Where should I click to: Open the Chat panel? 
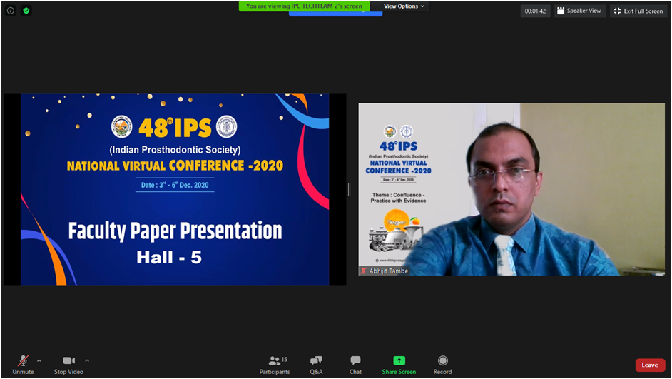tap(355, 365)
